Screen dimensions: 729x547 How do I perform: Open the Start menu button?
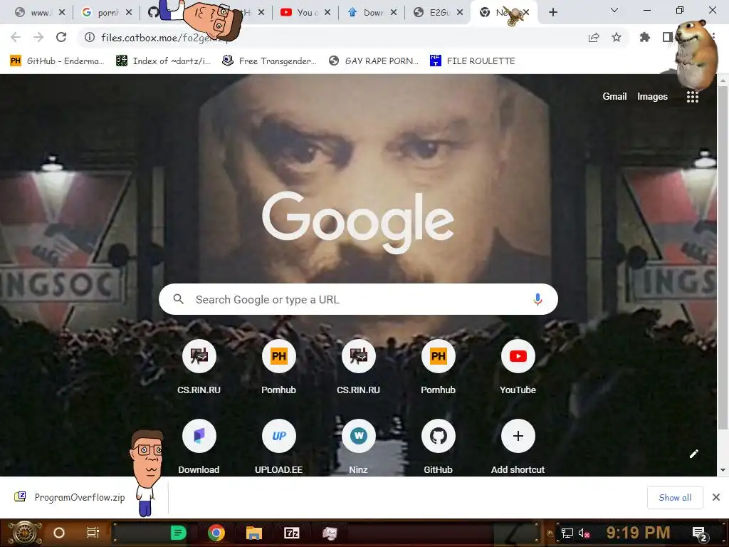point(24,533)
